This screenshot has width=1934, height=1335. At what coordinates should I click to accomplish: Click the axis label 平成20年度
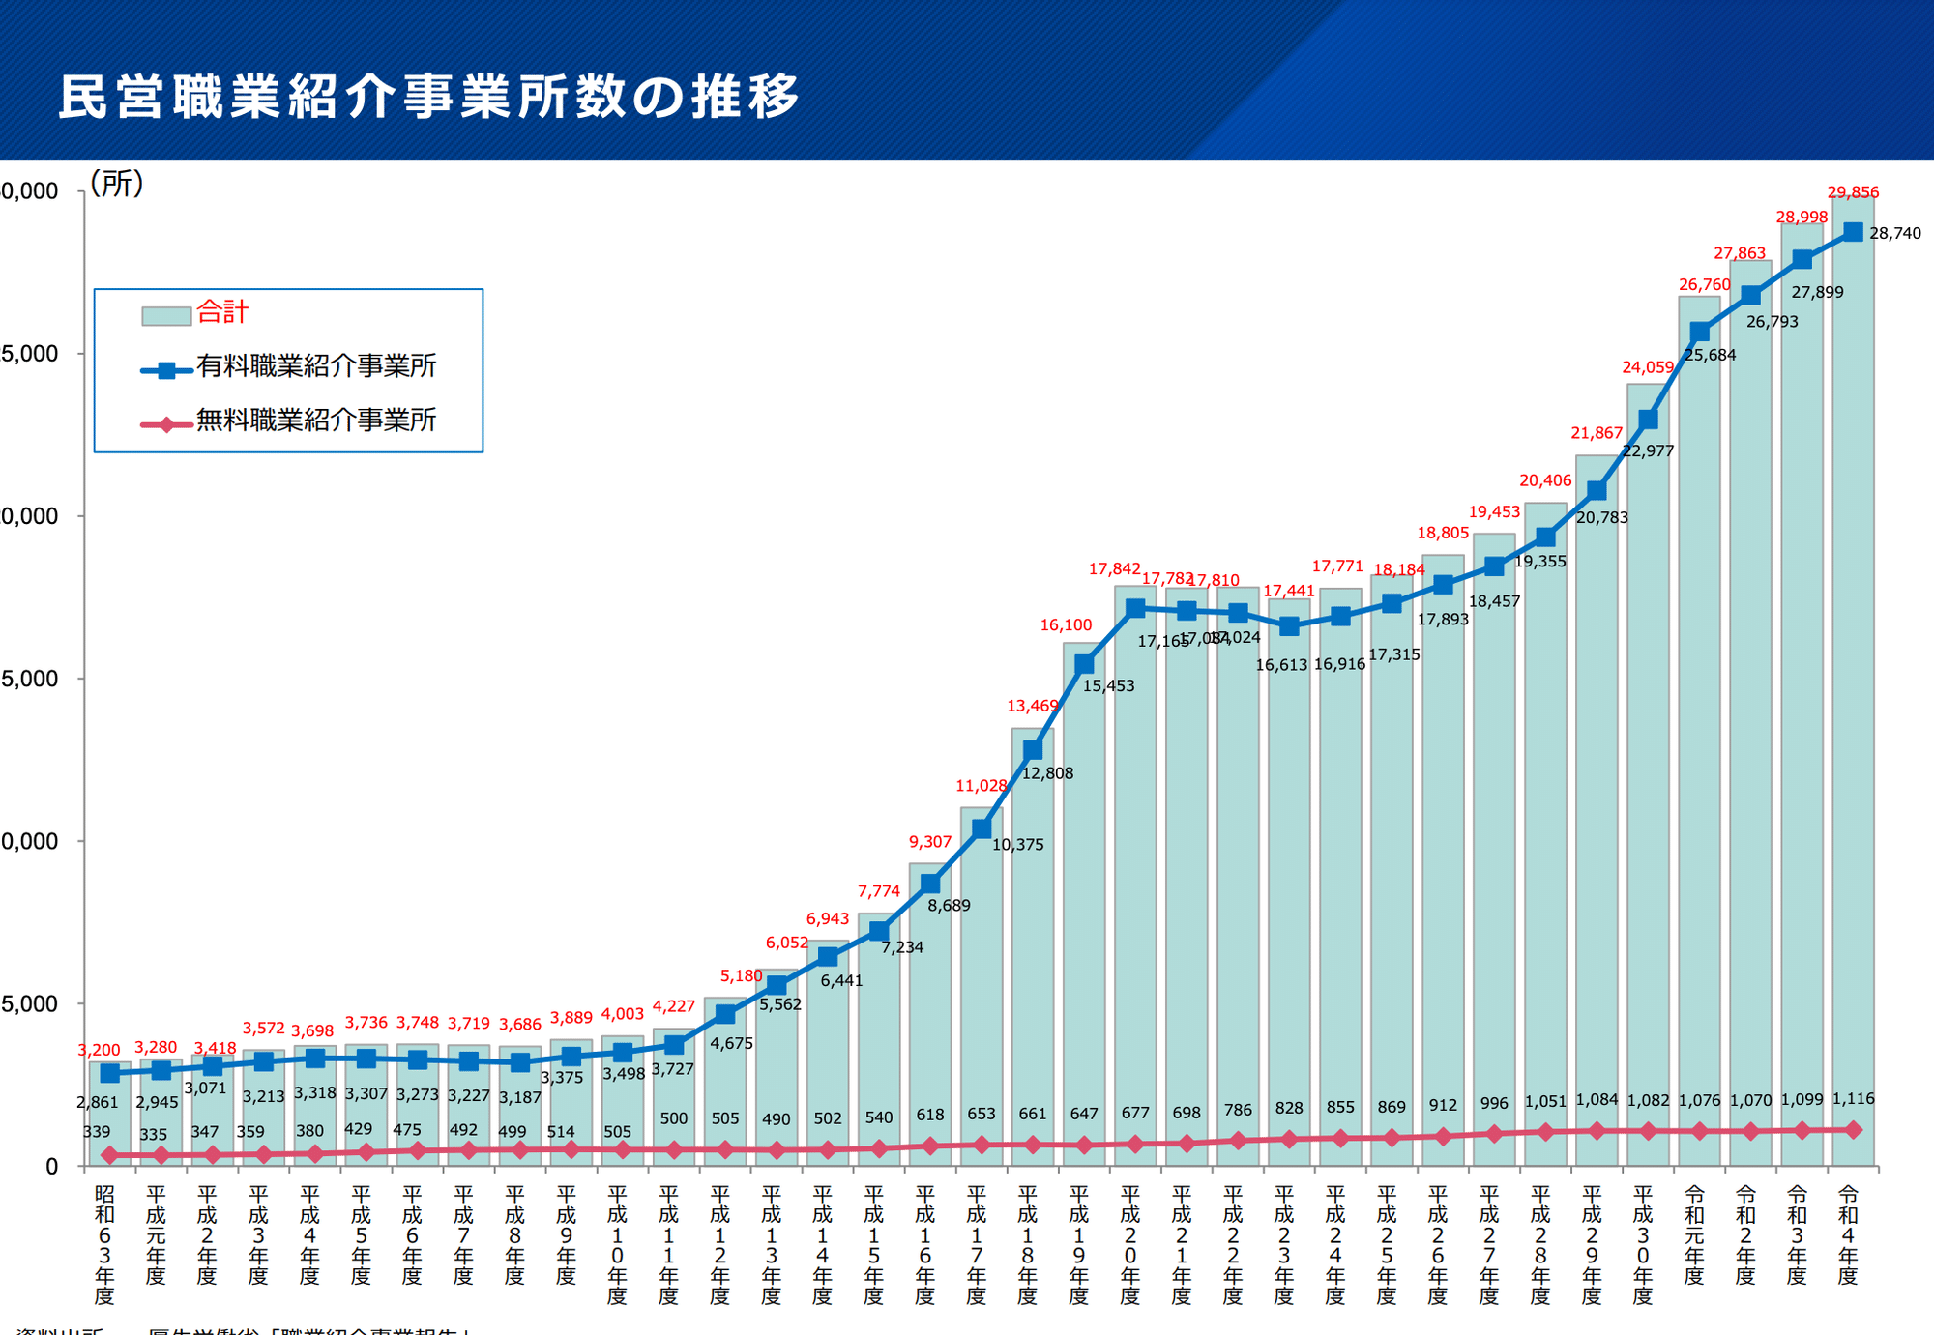(1129, 1245)
